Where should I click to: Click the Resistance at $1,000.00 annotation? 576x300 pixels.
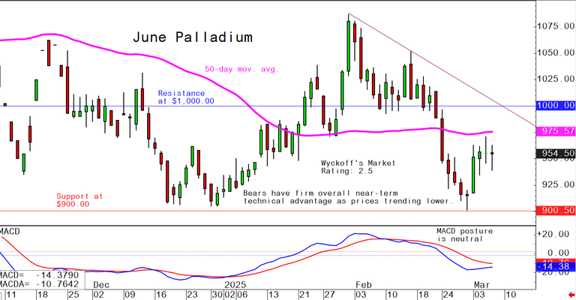point(186,97)
